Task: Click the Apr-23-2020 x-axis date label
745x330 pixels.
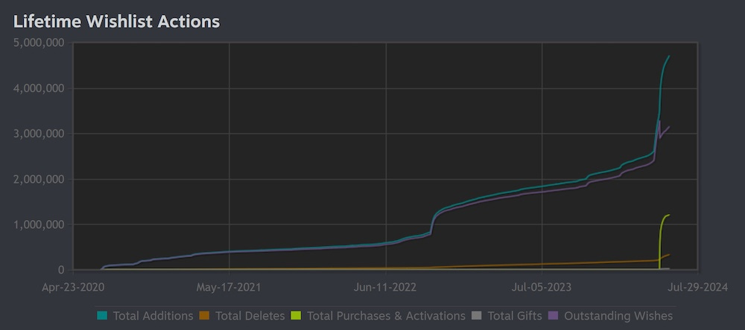Action: tap(73, 286)
